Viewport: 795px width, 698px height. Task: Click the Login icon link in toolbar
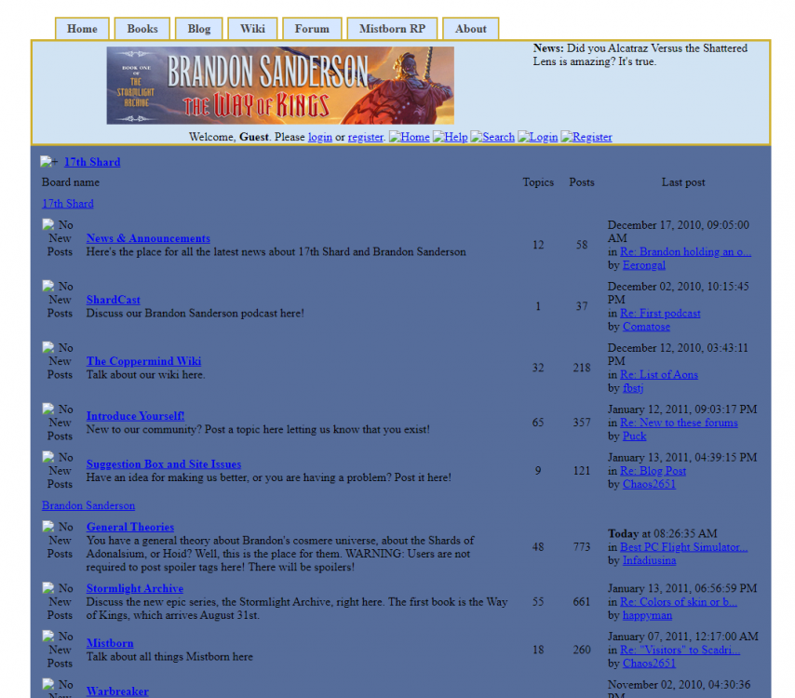pyautogui.click(x=537, y=137)
